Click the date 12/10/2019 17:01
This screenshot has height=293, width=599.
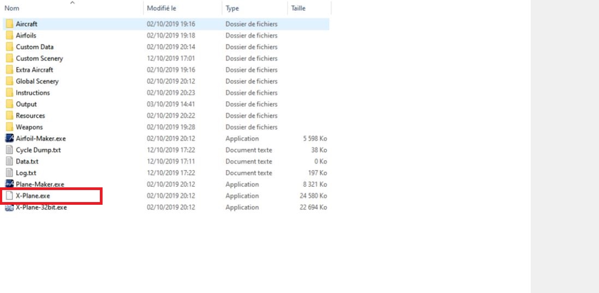[171, 58]
